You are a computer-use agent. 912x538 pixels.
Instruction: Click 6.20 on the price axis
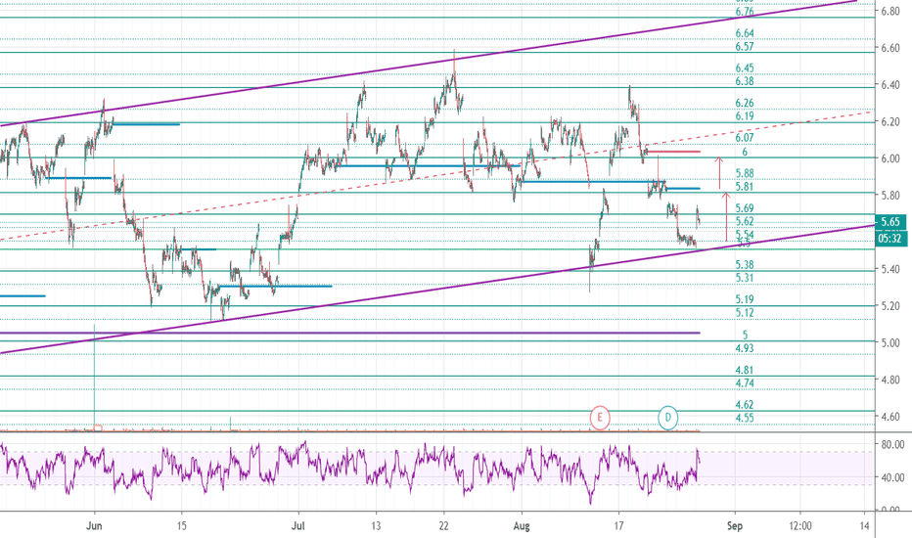tap(890, 121)
